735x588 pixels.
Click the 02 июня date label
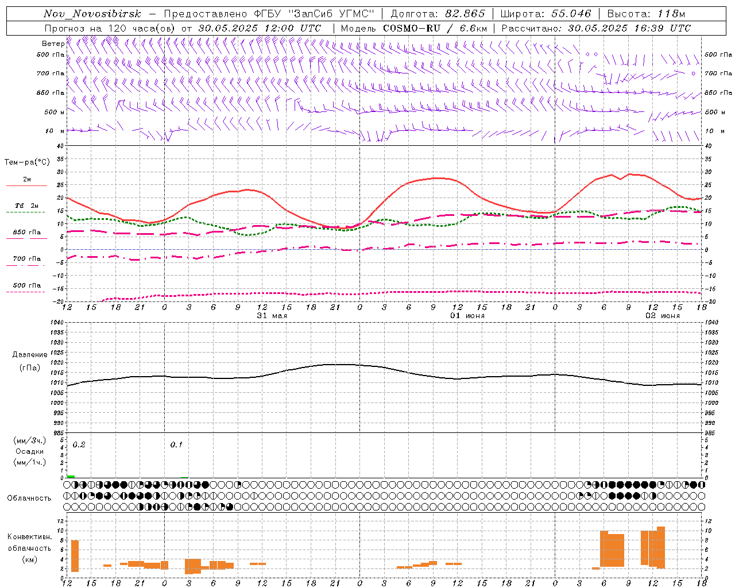coord(662,316)
